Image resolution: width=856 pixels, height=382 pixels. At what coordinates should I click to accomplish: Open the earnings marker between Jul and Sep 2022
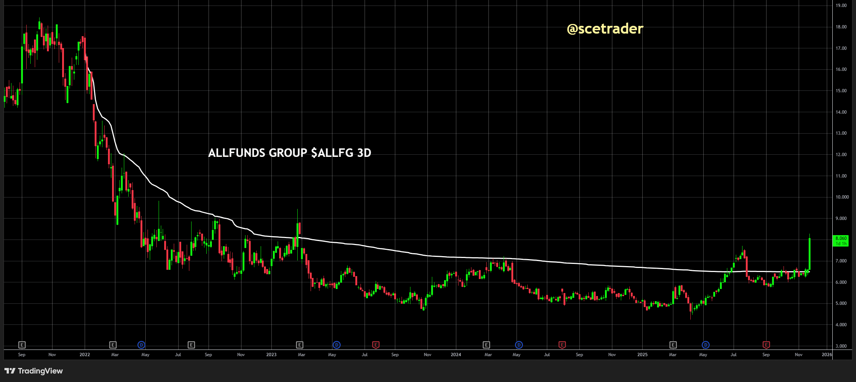point(191,345)
